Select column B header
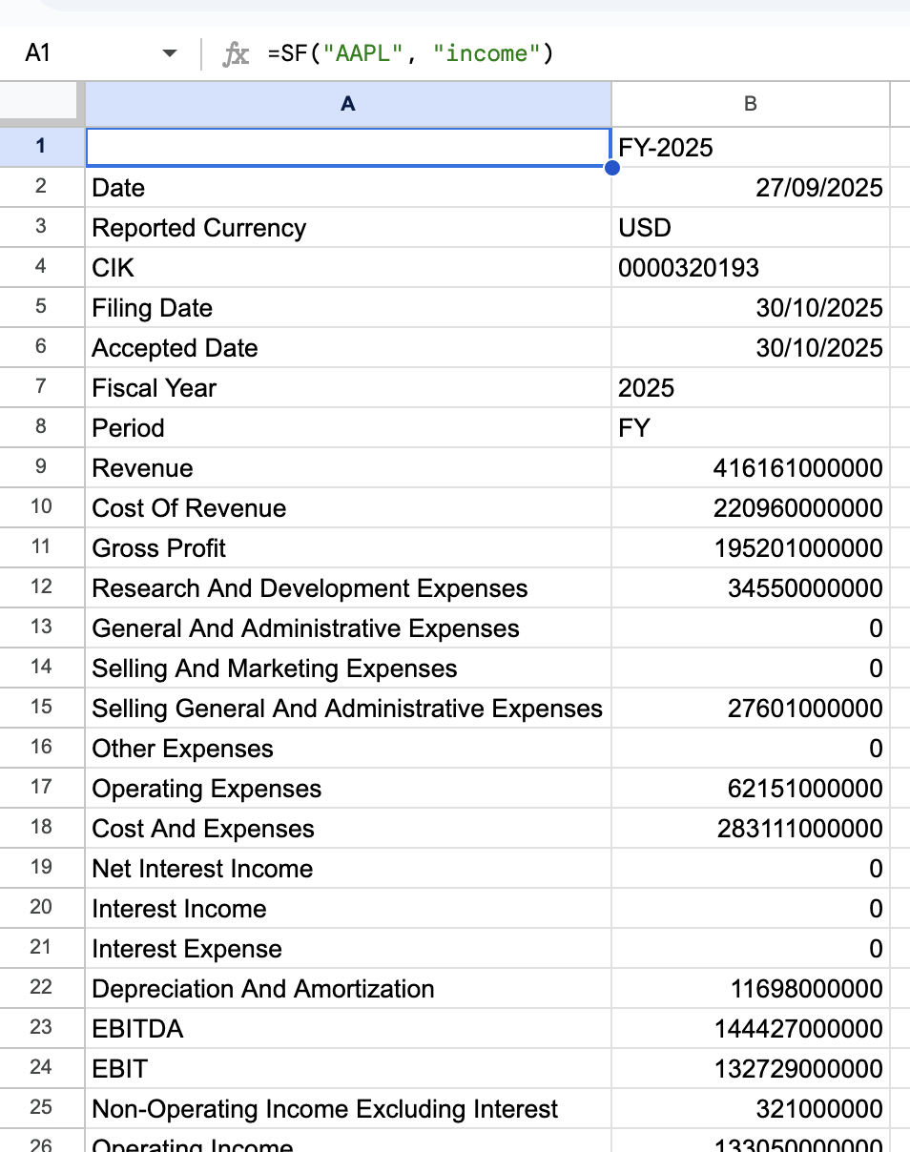The height and width of the screenshot is (1152, 910). pyautogui.click(x=750, y=104)
